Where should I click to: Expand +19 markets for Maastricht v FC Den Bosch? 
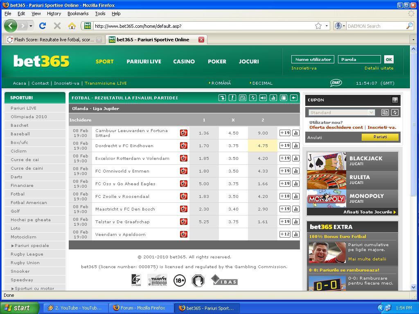(285, 209)
